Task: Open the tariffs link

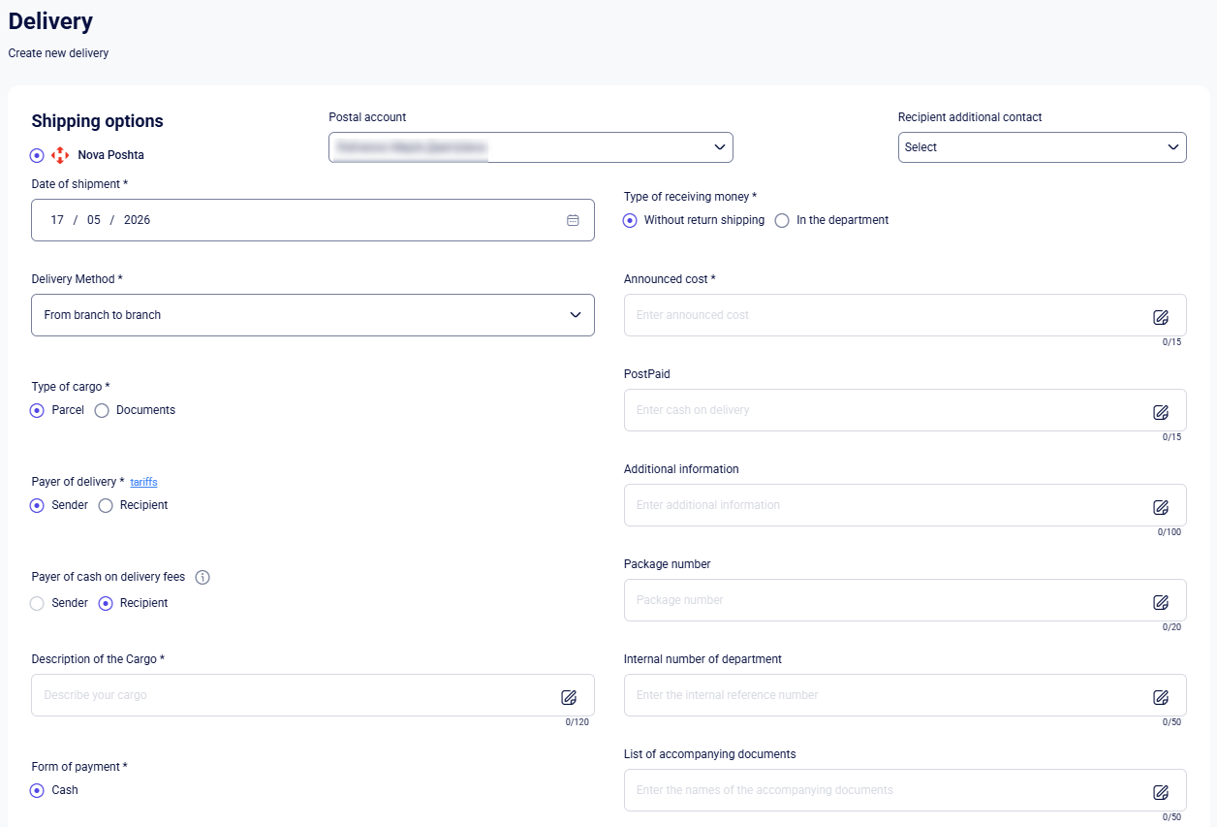Action: point(143,482)
